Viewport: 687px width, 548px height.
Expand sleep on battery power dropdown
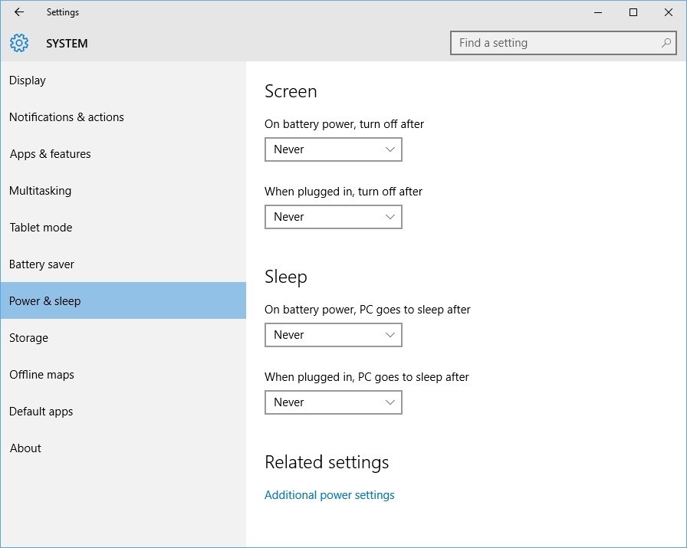(x=334, y=335)
